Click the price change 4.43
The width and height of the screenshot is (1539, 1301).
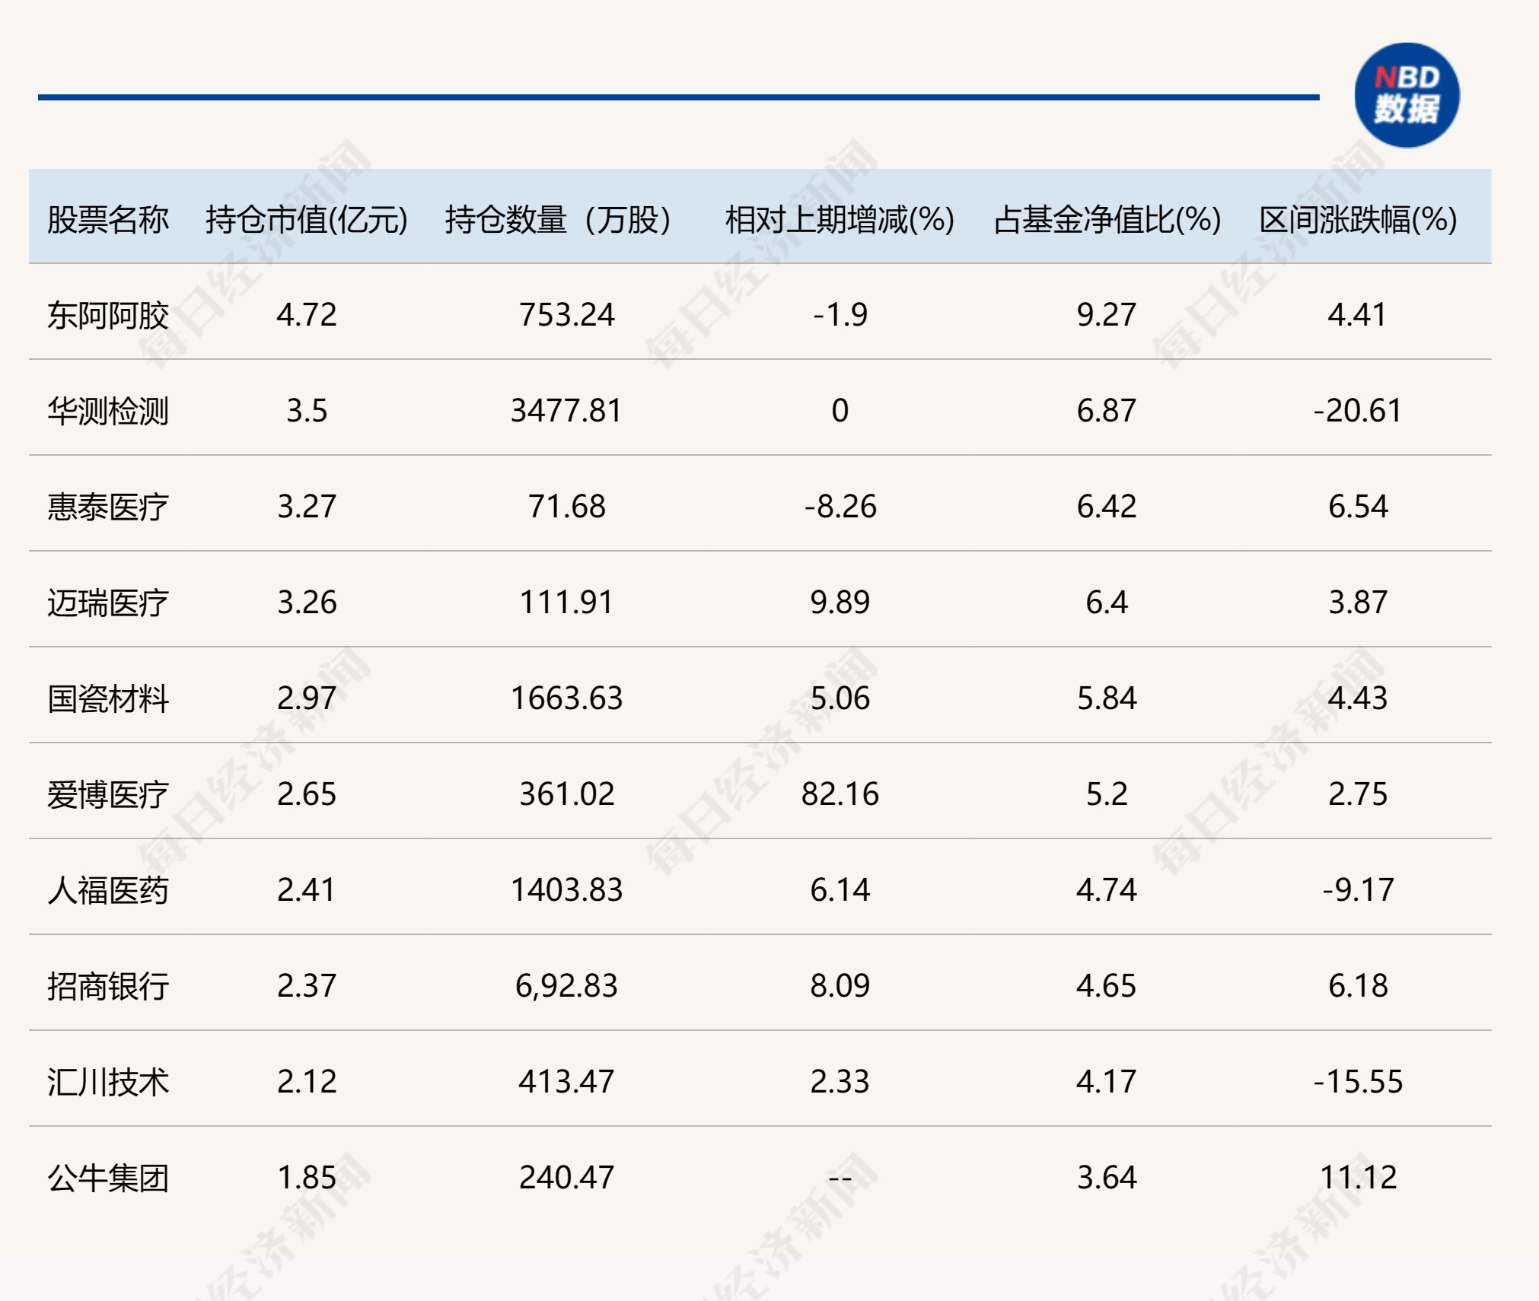click(1358, 698)
